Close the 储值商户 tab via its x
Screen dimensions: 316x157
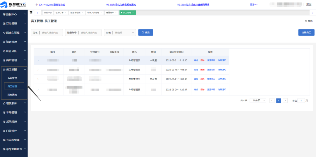tap(116, 13)
